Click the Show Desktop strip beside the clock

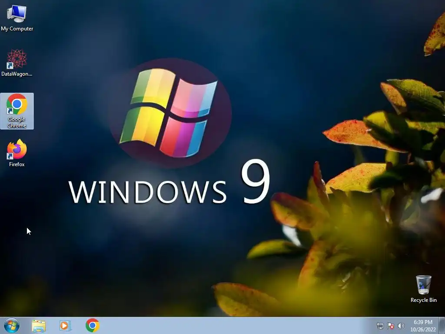click(x=442, y=326)
